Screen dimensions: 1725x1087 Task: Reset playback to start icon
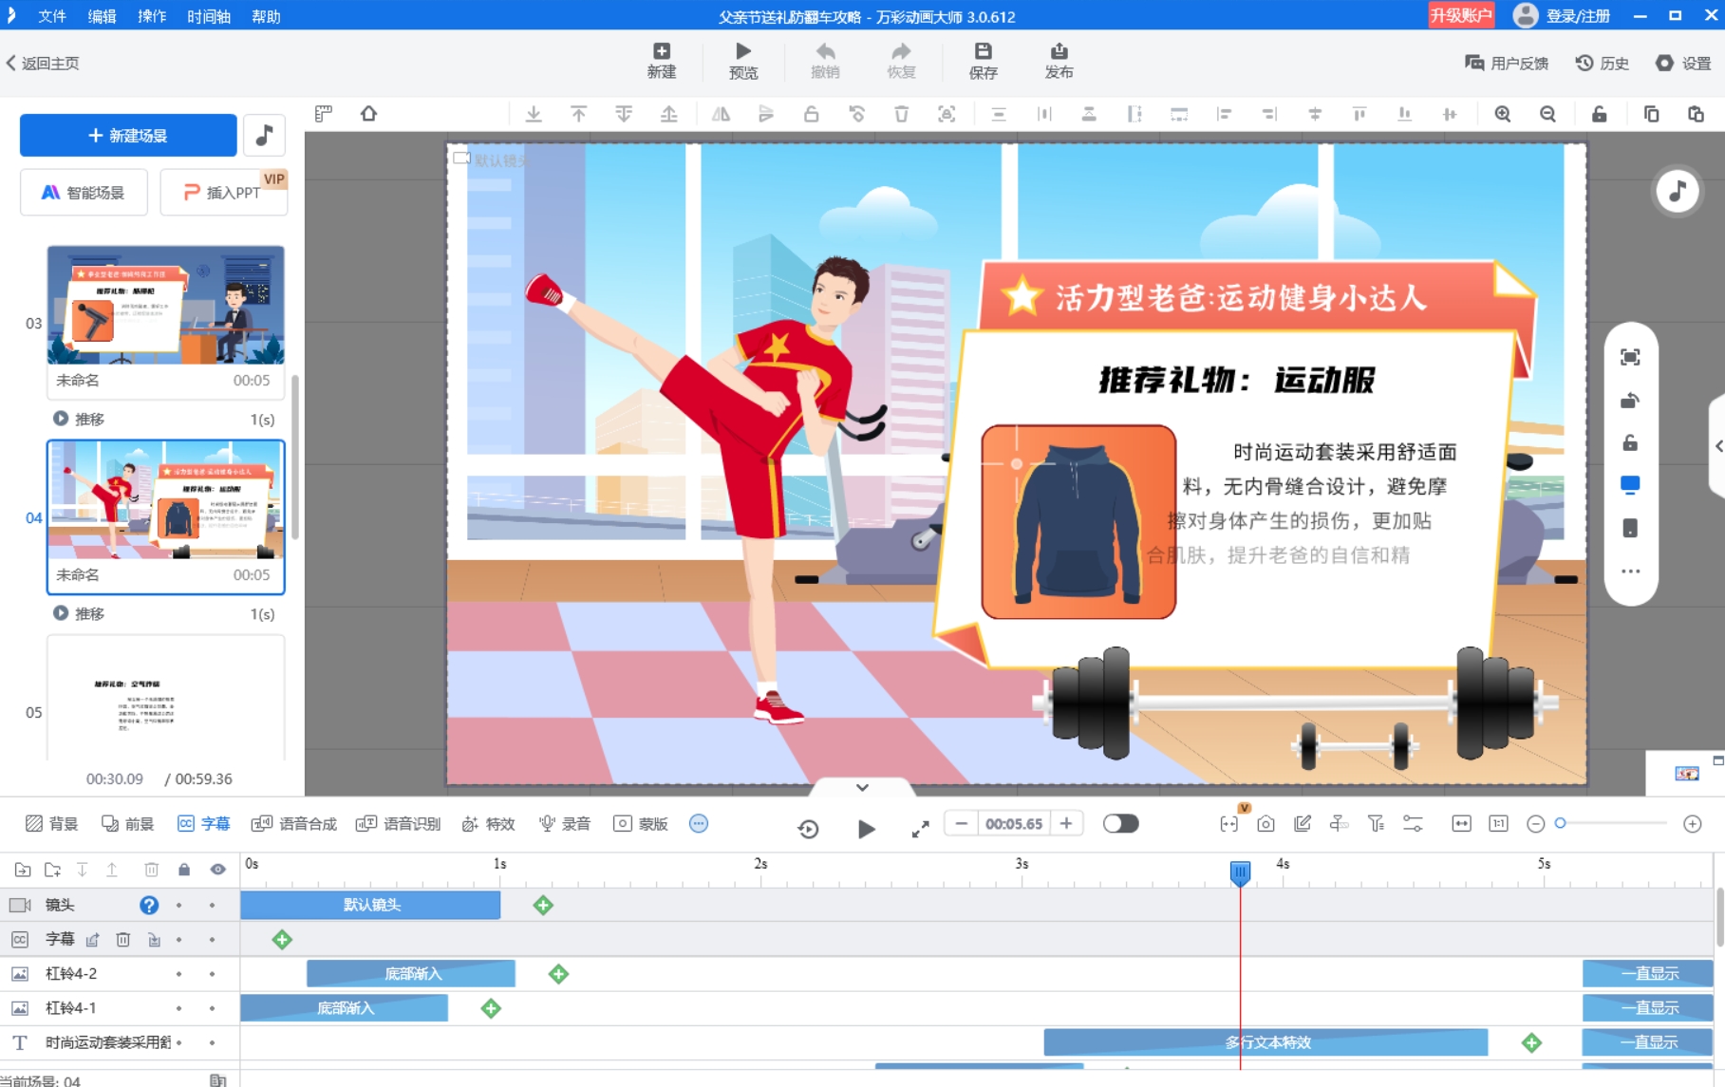[808, 829]
